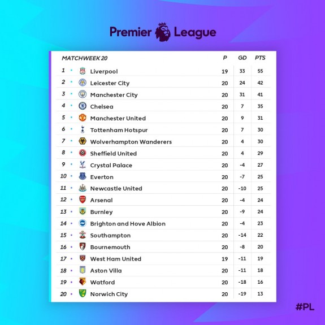
Task: Select the Arsenal cannon crest
Action: click(x=83, y=200)
